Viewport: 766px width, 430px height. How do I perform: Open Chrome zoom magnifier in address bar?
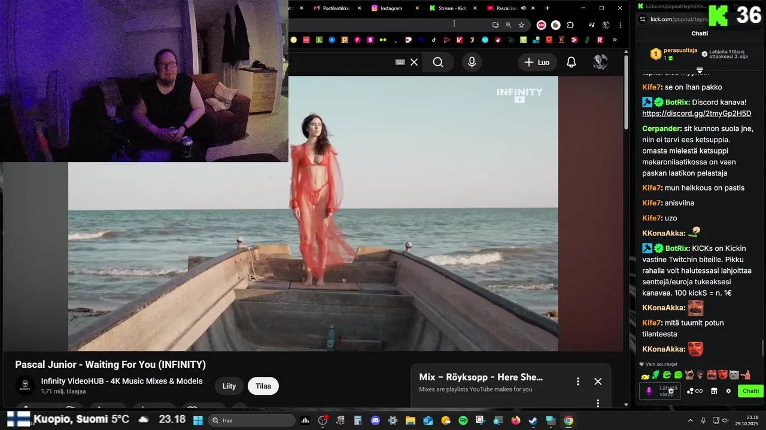pyautogui.click(x=508, y=24)
